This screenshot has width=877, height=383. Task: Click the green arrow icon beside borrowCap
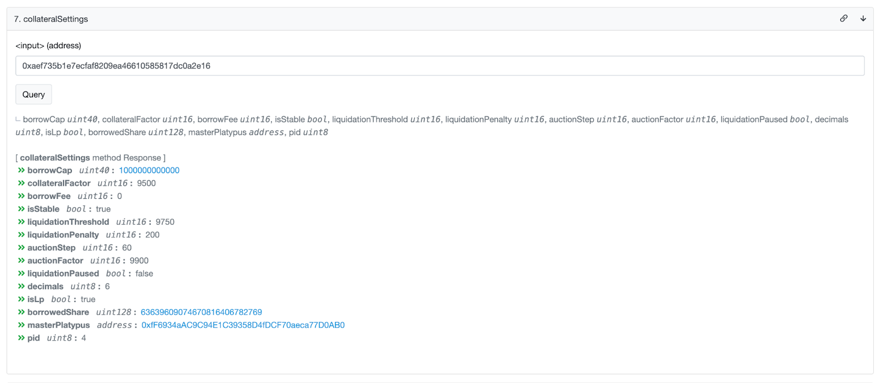(21, 170)
